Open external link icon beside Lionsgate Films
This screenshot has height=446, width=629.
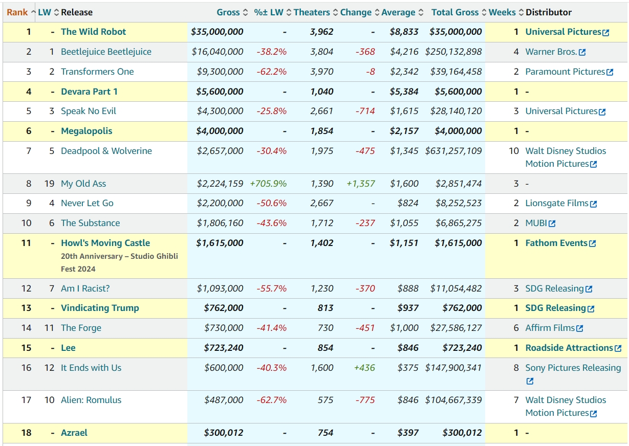tap(593, 204)
